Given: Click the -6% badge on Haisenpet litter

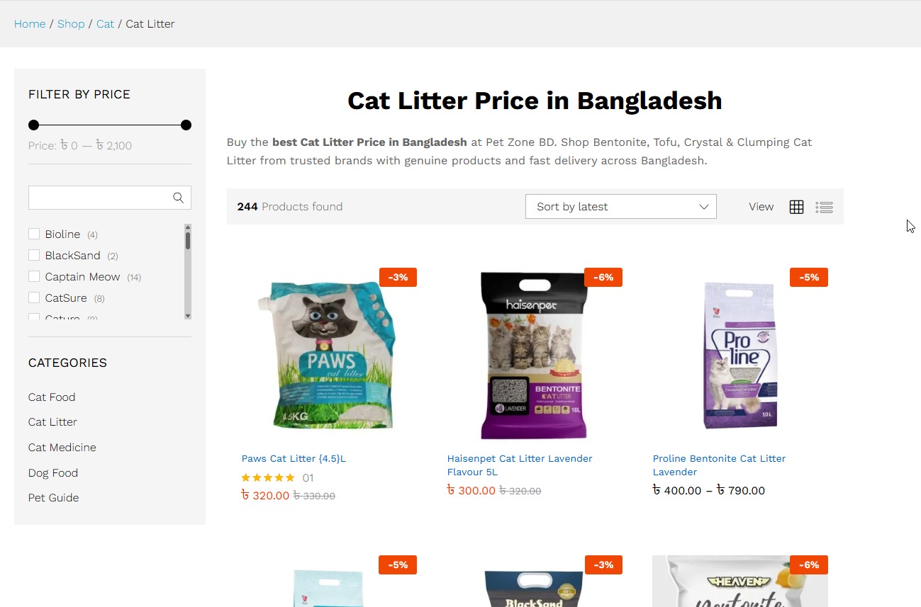Looking at the screenshot, I should [603, 277].
